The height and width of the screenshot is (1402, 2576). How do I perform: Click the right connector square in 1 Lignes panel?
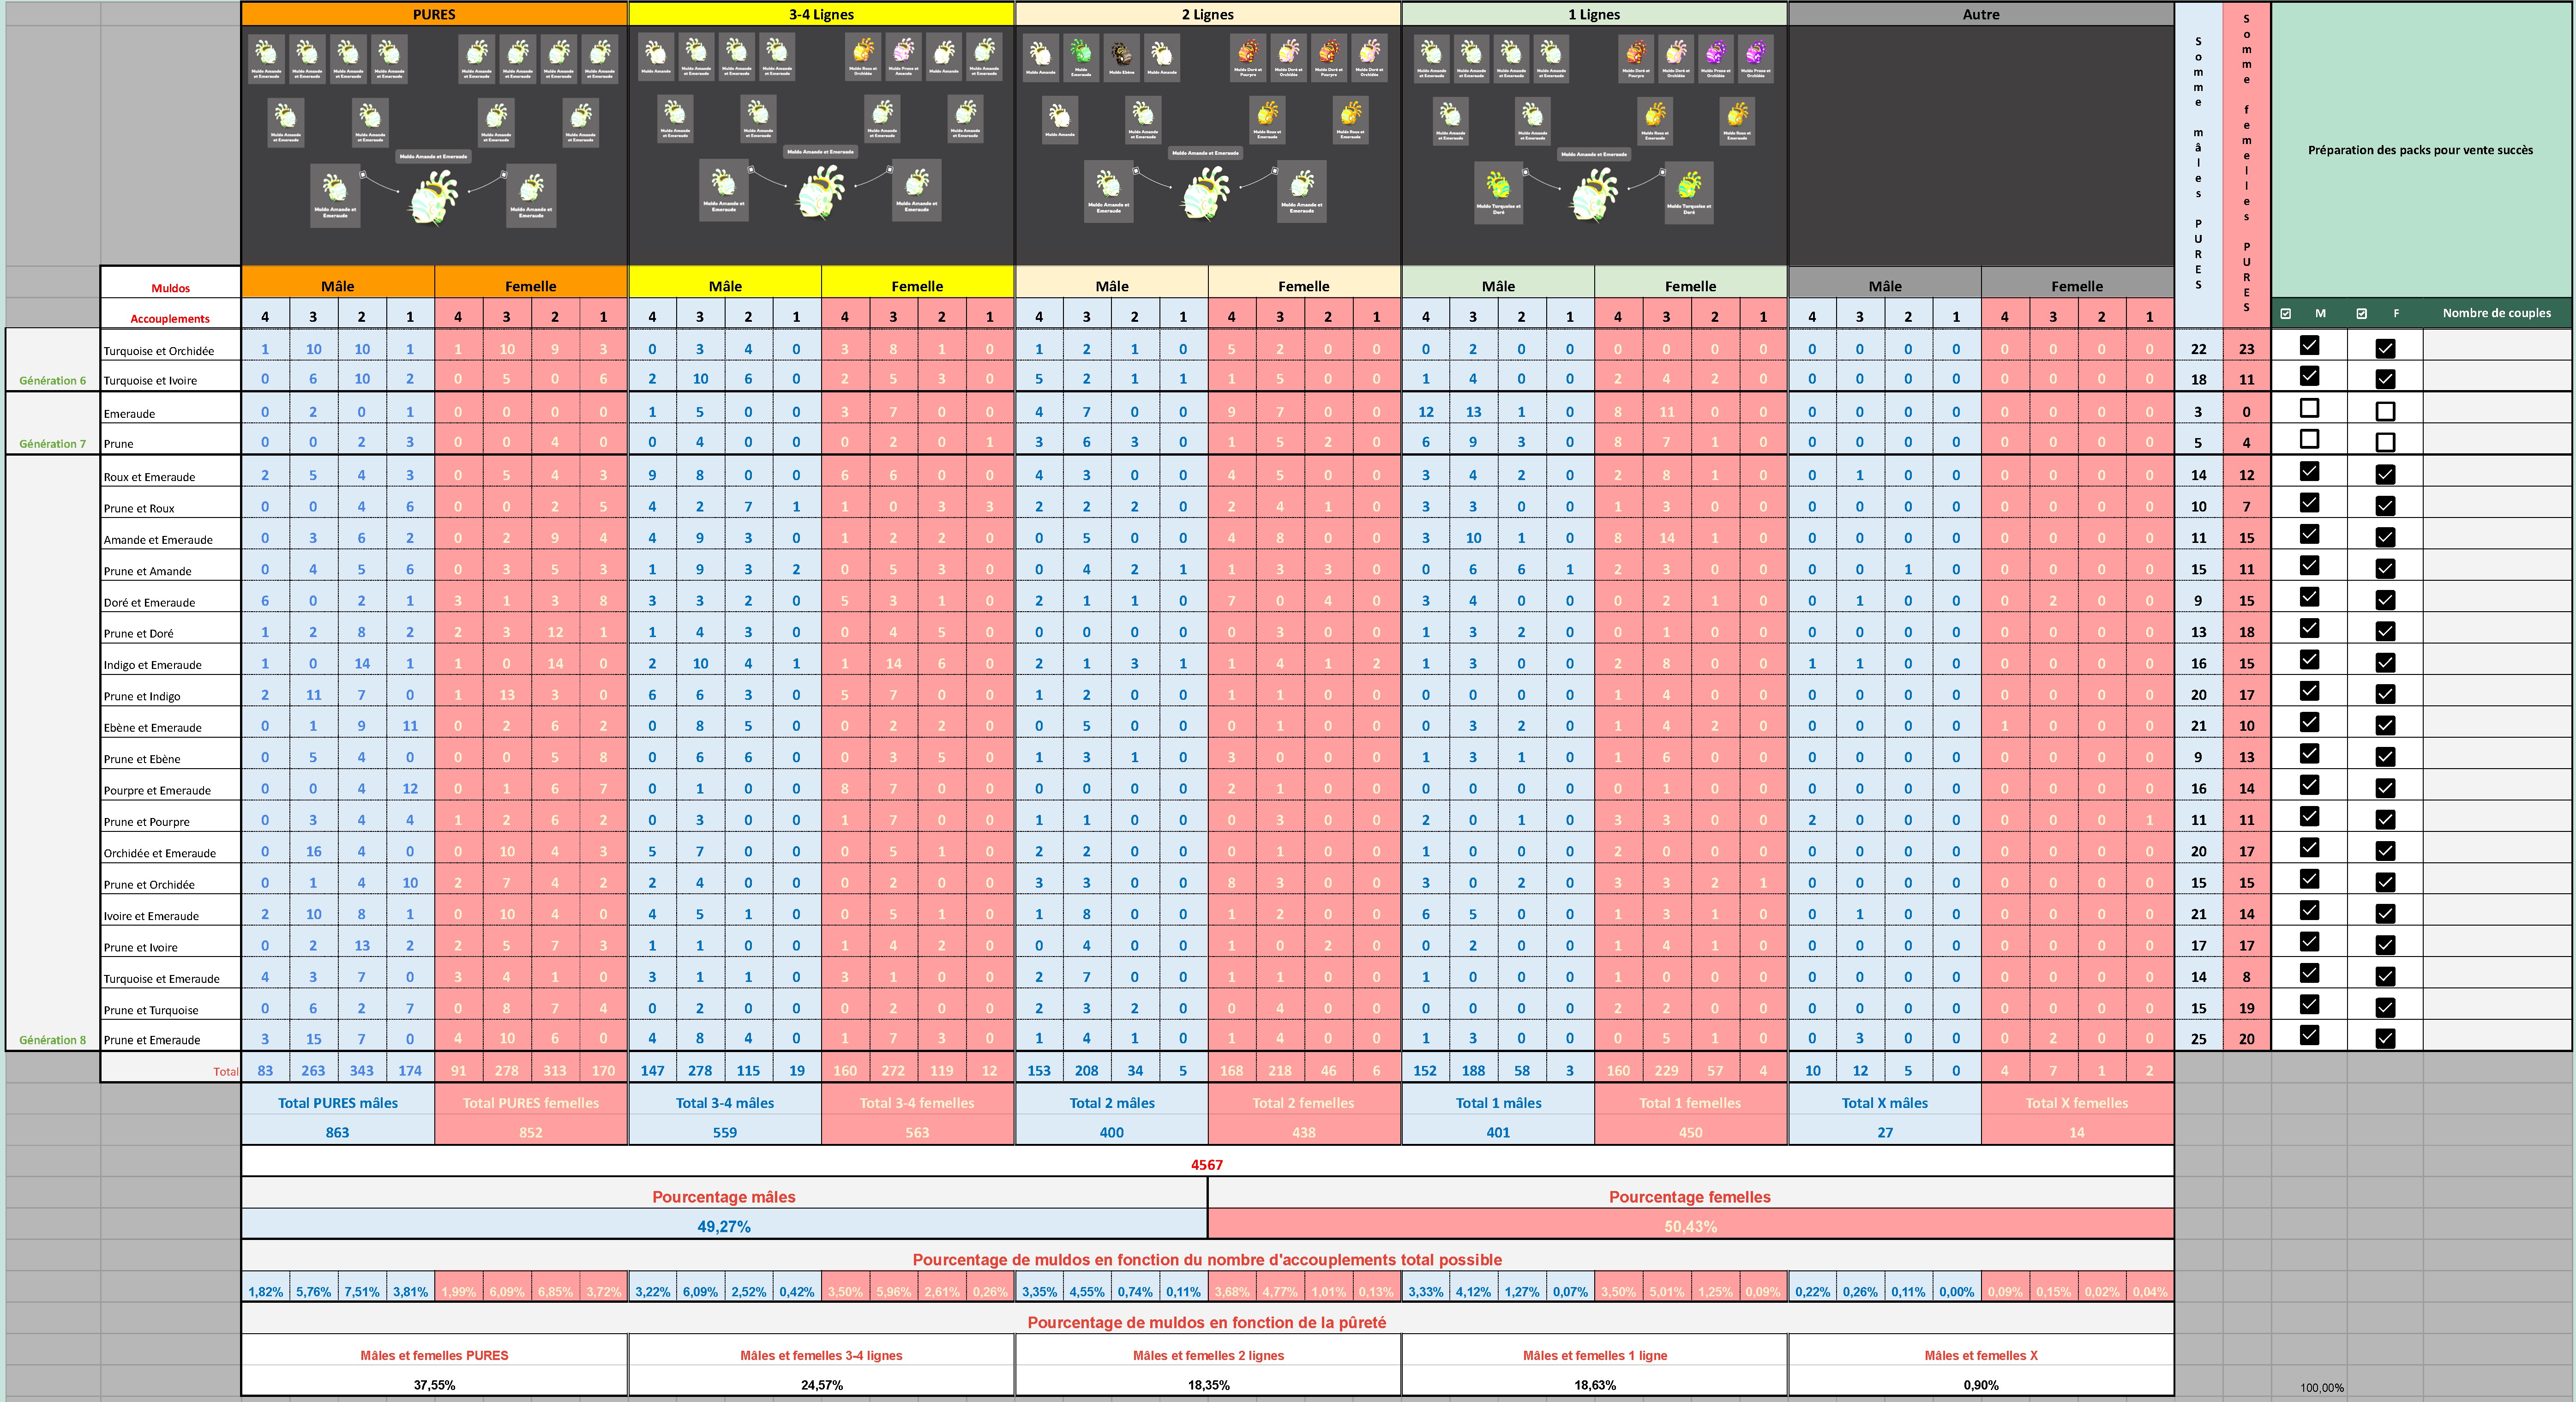[x=1662, y=172]
